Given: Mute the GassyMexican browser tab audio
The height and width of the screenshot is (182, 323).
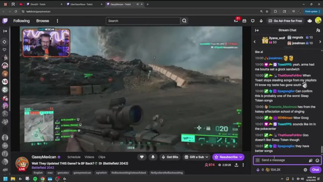Looking at the screenshot, I should click(x=137, y=4).
